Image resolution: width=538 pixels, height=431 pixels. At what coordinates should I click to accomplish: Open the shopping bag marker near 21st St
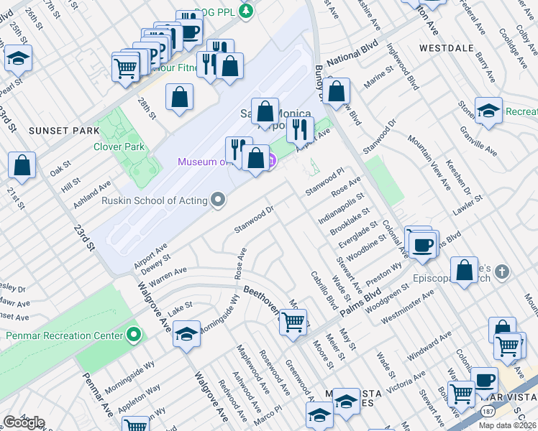[x=22, y=166]
